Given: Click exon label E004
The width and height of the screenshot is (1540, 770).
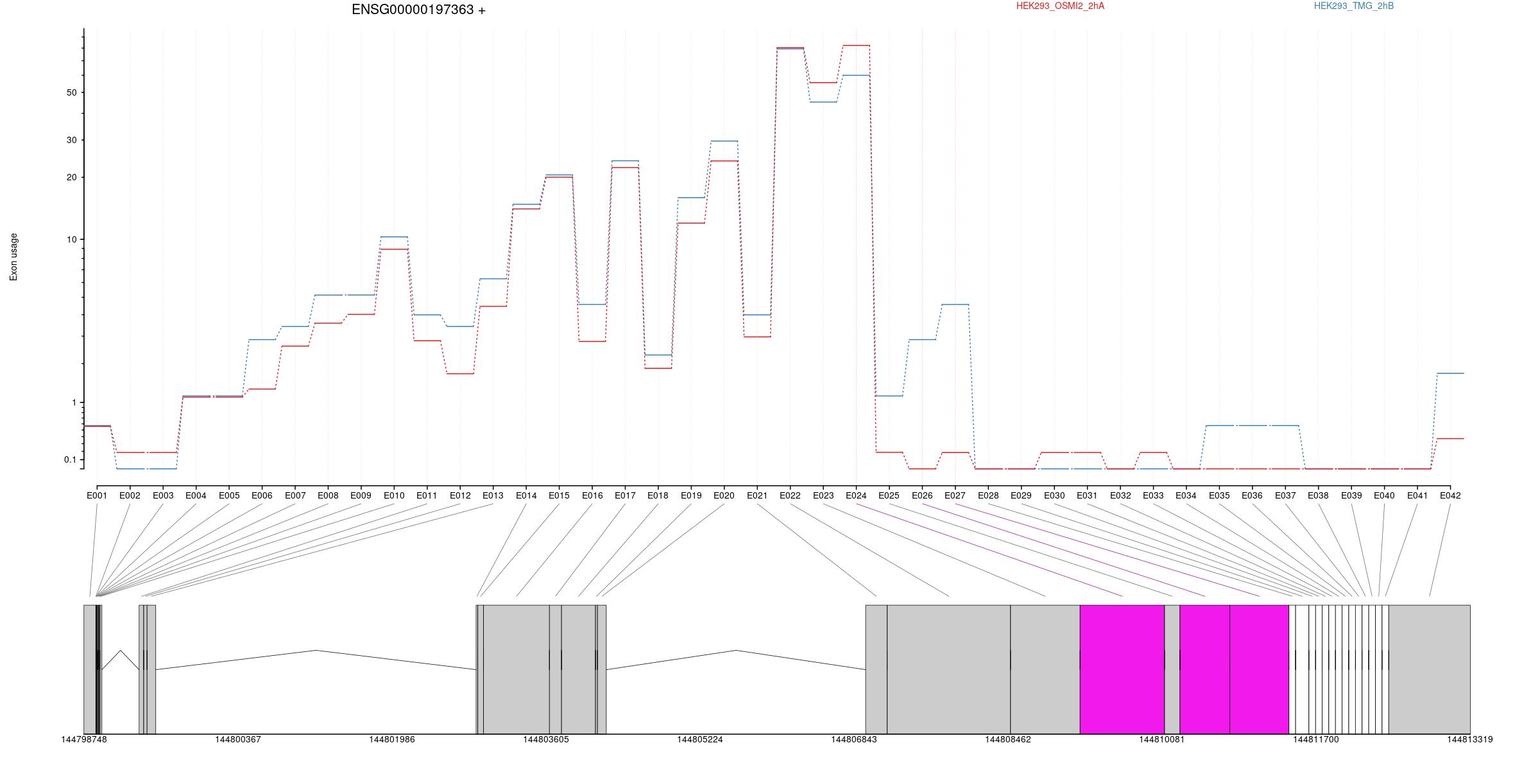Looking at the screenshot, I should (196, 495).
